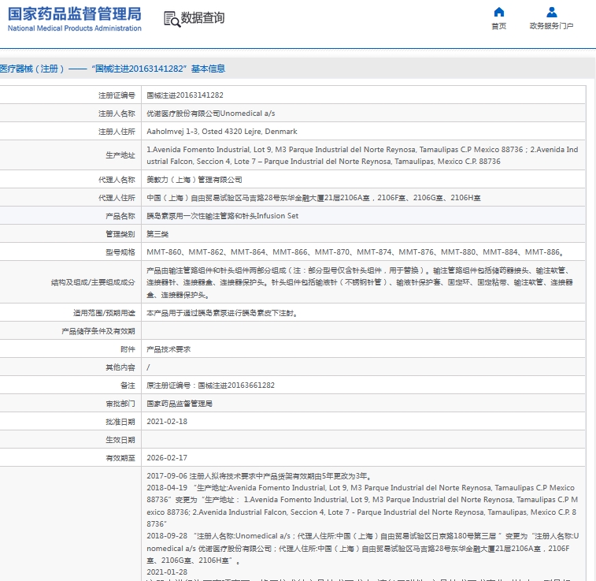
Task: Click the 政务服务门户 text link
Action: pos(552,26)
